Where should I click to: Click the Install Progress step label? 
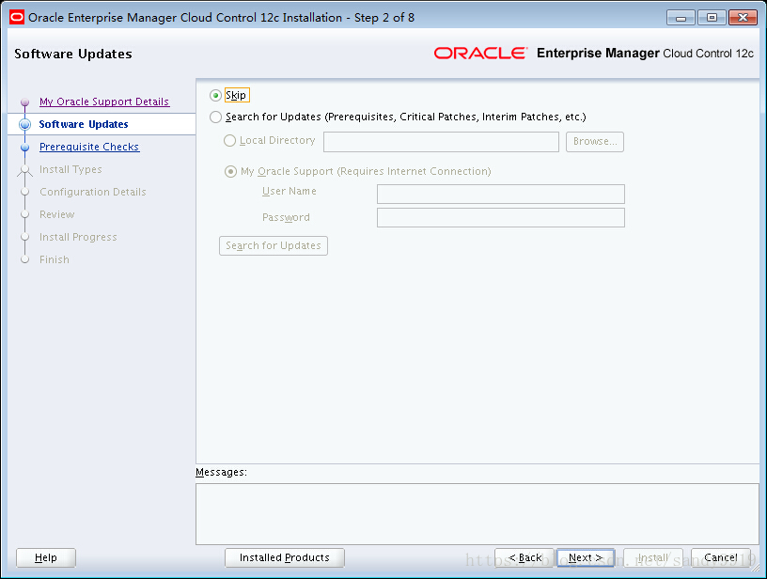click(78, 237)
